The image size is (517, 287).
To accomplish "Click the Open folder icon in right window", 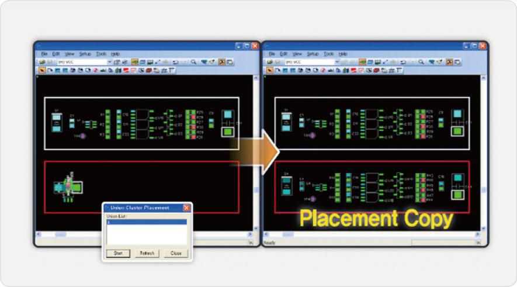I will (x=269, y=61).
